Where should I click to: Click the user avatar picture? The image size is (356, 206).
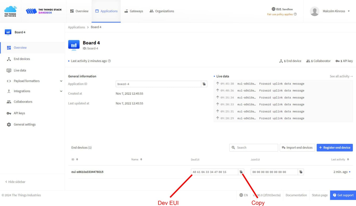pyautogui.click(x=314, y=11)
